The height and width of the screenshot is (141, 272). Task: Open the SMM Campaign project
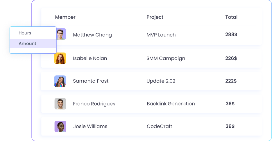coord(166,58)
